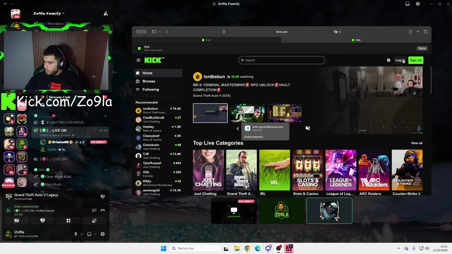Open the Kick Mod voice channel
Viewport: 452px width, 254px height.
[53, 185]
